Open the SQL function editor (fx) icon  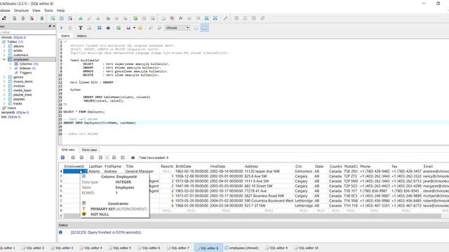[x=181, y=18]
